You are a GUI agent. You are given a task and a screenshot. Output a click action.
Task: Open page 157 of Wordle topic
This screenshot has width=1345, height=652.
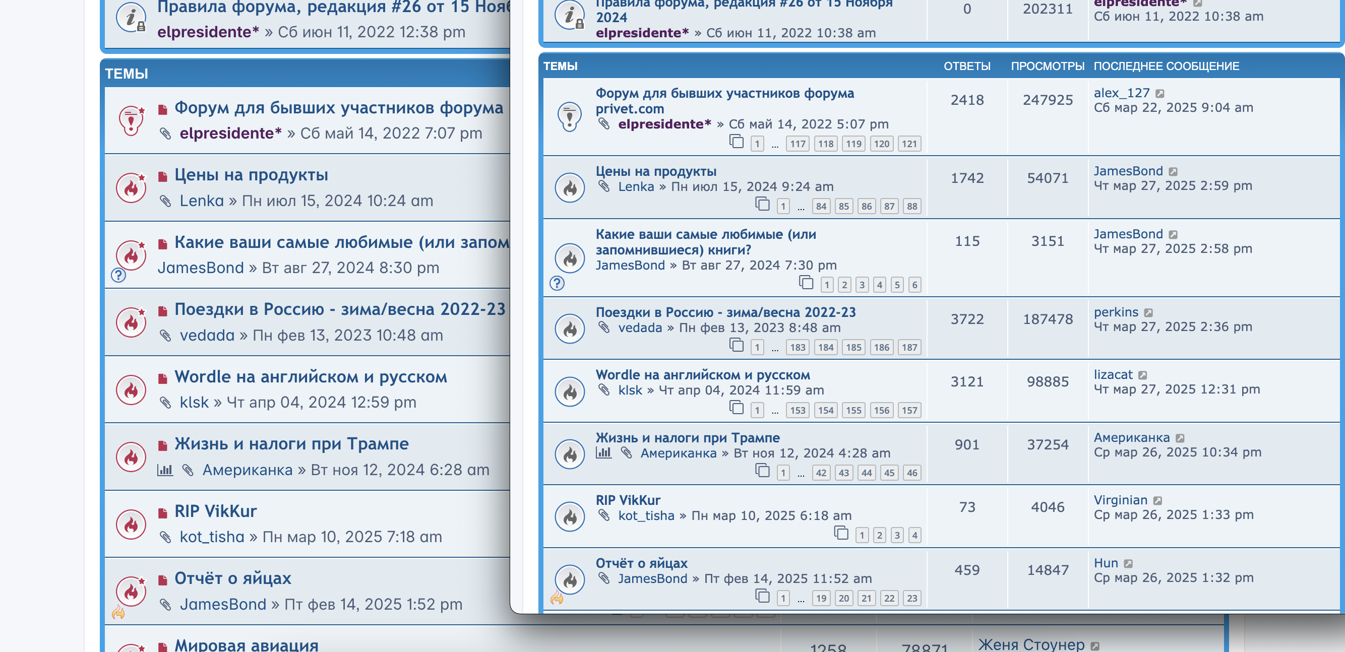[909, 410]
